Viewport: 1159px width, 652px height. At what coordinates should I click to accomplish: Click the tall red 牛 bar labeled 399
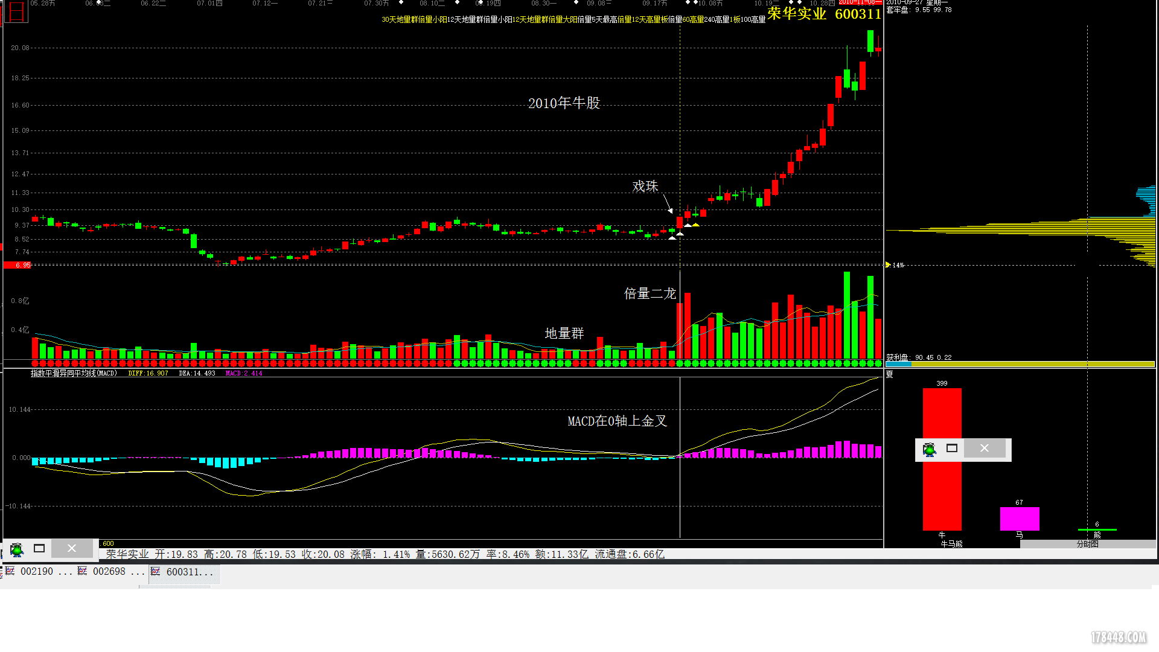click(x=942, y=459)
